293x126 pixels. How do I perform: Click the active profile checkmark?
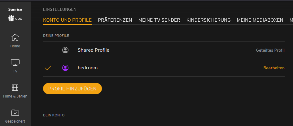(48, 68)
